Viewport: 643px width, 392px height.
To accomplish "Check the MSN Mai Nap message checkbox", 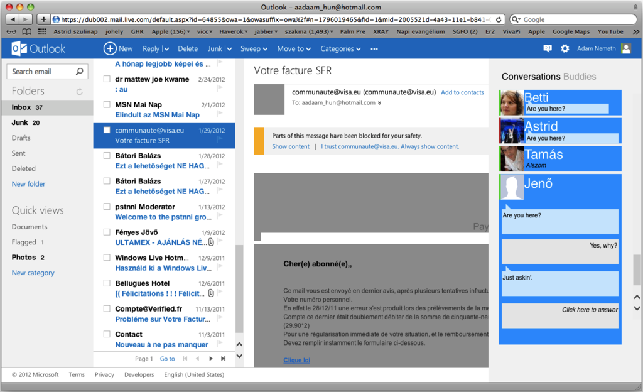I will 107,104.
